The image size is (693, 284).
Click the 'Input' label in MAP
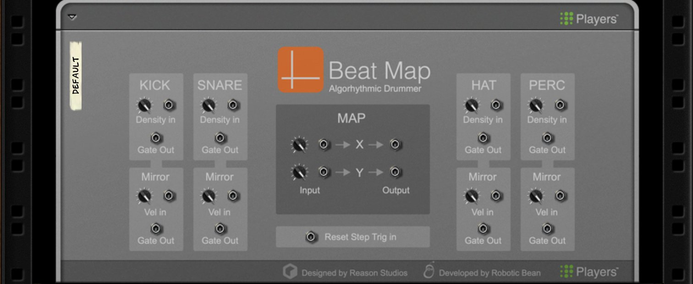310,190
